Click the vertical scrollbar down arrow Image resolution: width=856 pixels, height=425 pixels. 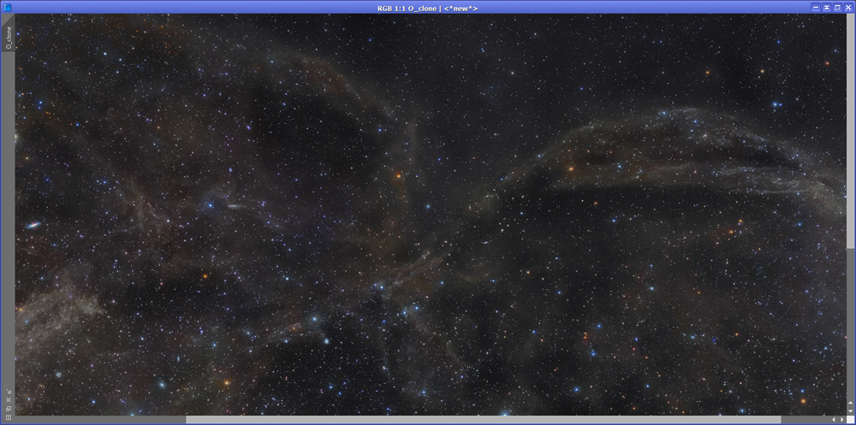point(850,410)
